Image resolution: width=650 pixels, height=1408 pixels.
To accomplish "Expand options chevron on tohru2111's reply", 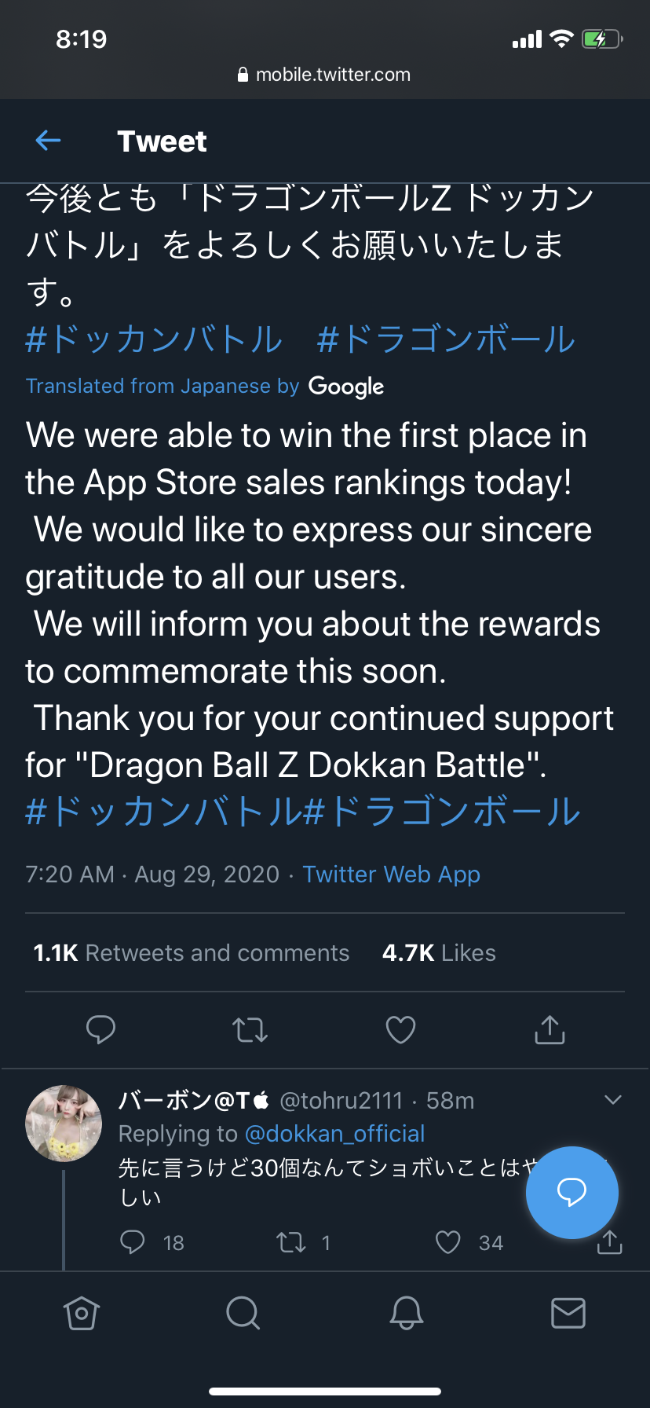I will (613, 1100).
